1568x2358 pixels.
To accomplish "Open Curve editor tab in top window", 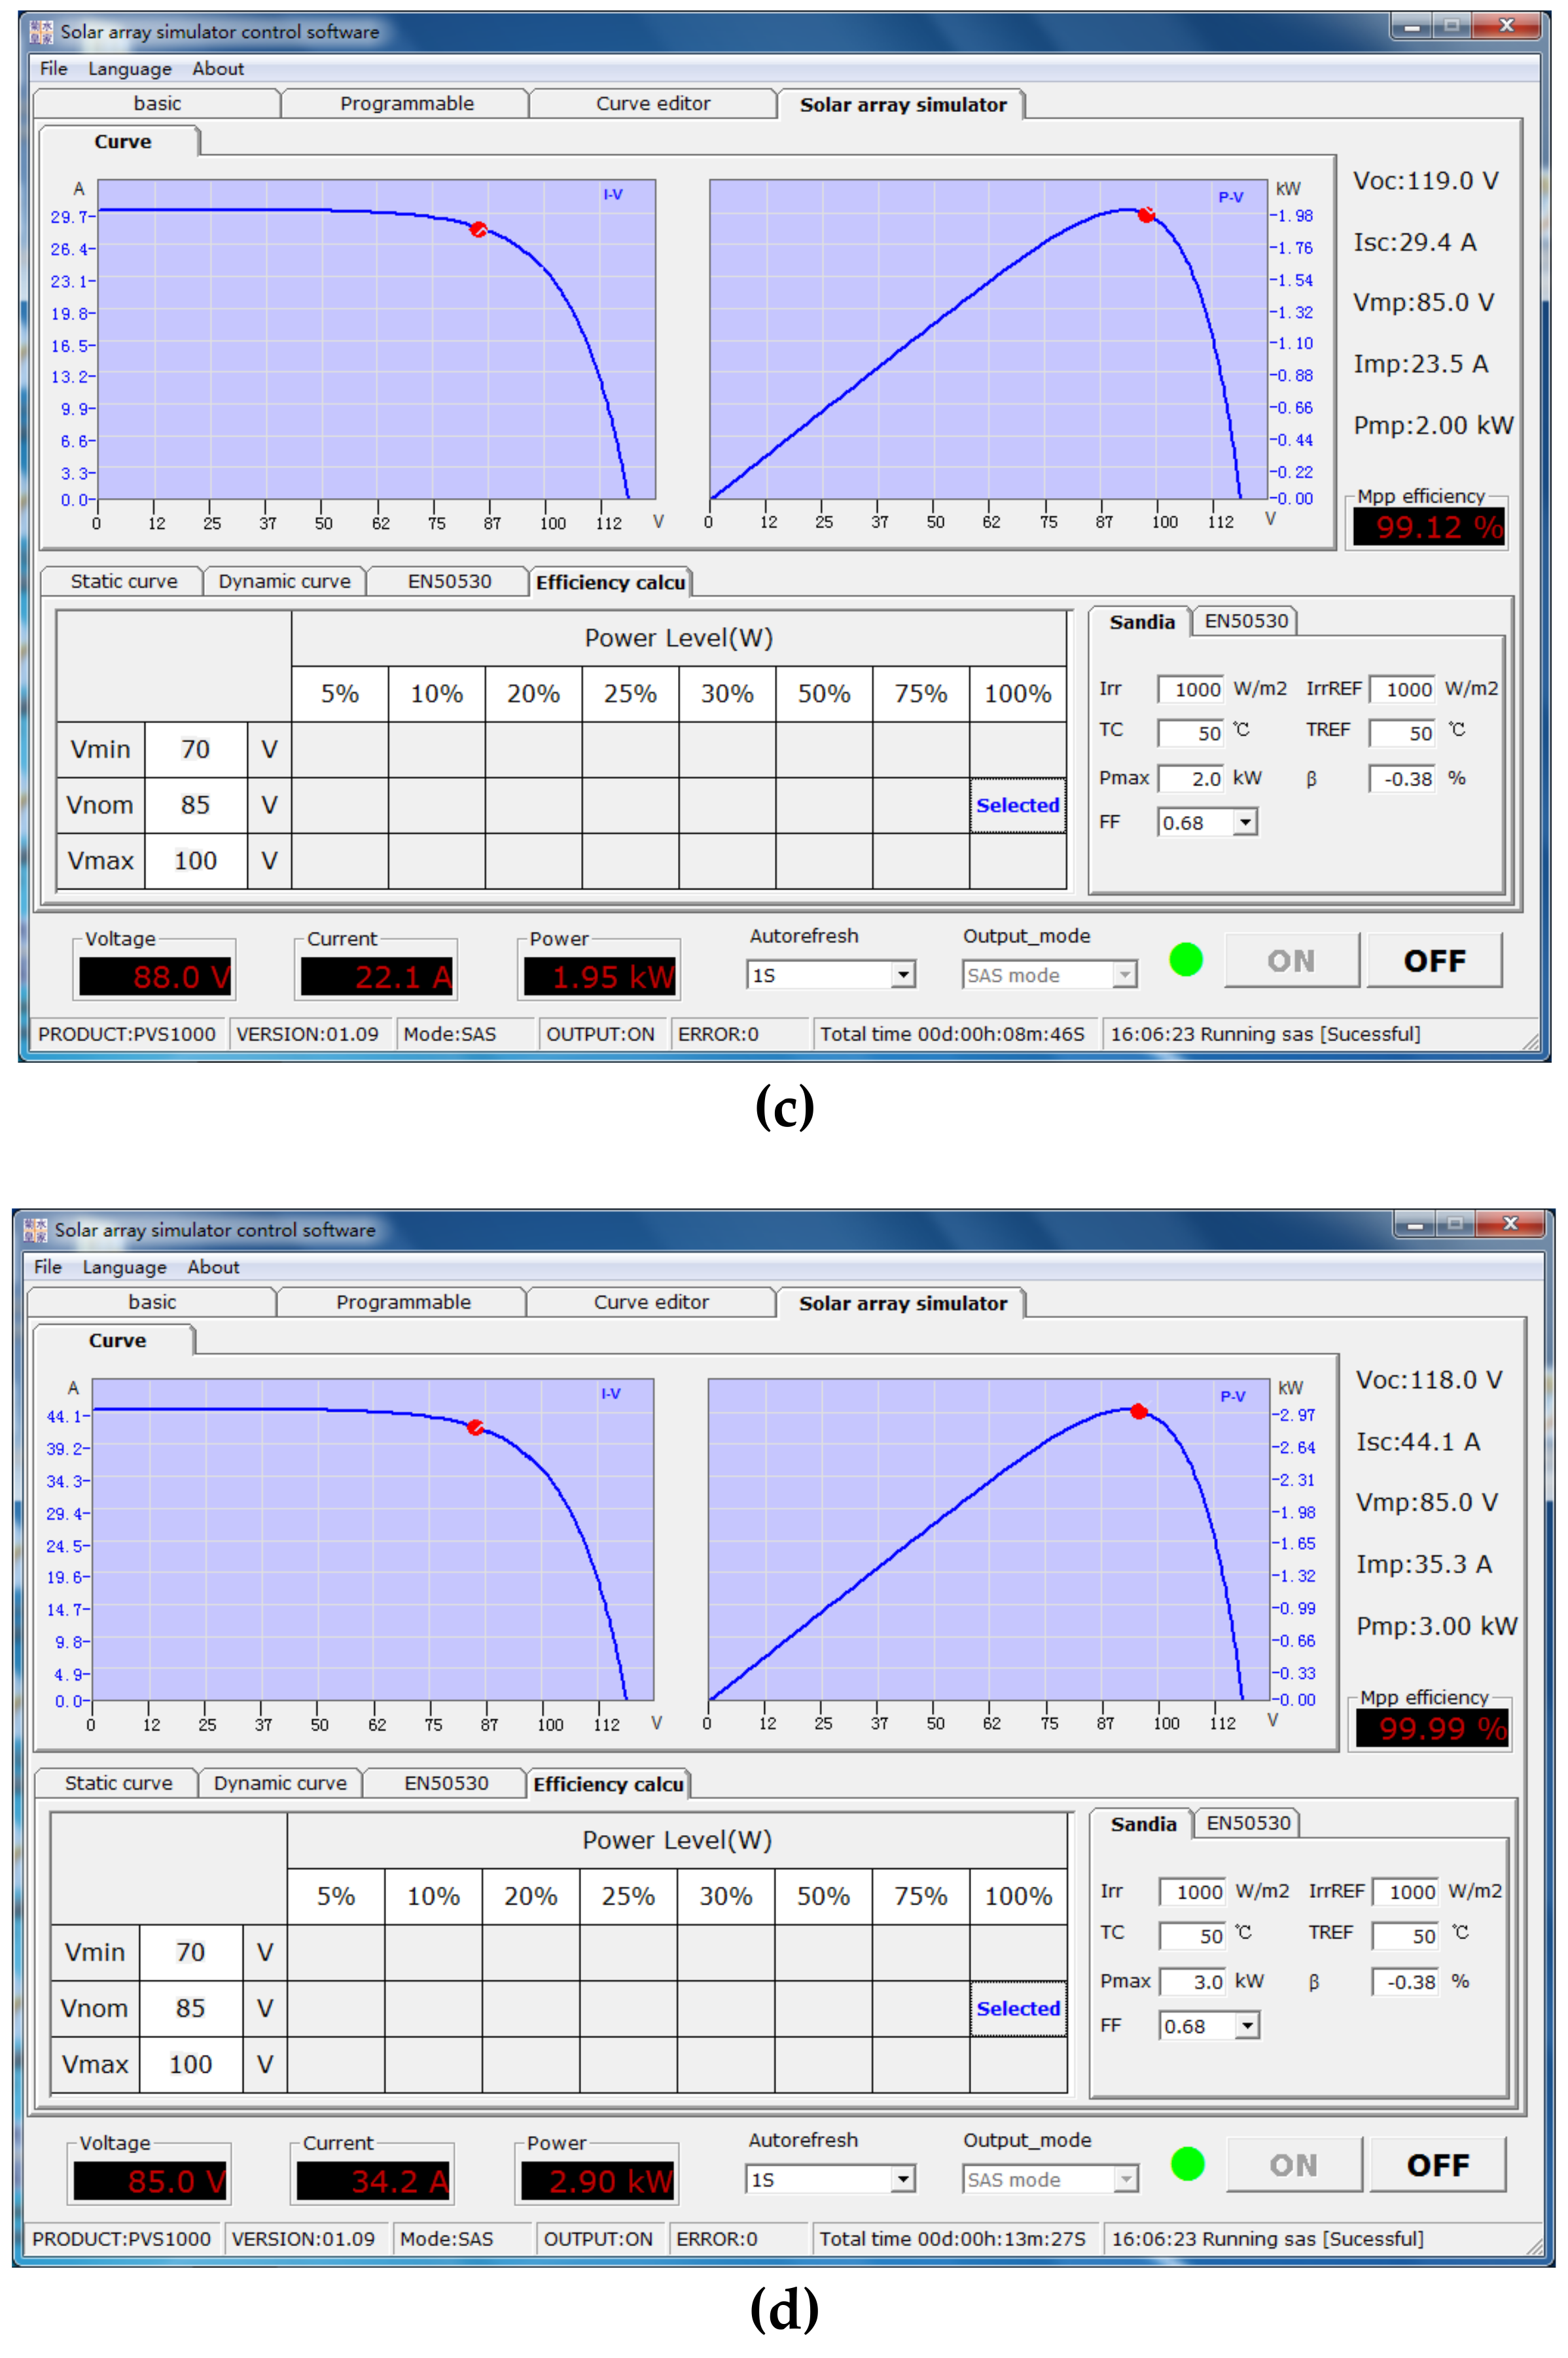I will (x=653, y=103).
